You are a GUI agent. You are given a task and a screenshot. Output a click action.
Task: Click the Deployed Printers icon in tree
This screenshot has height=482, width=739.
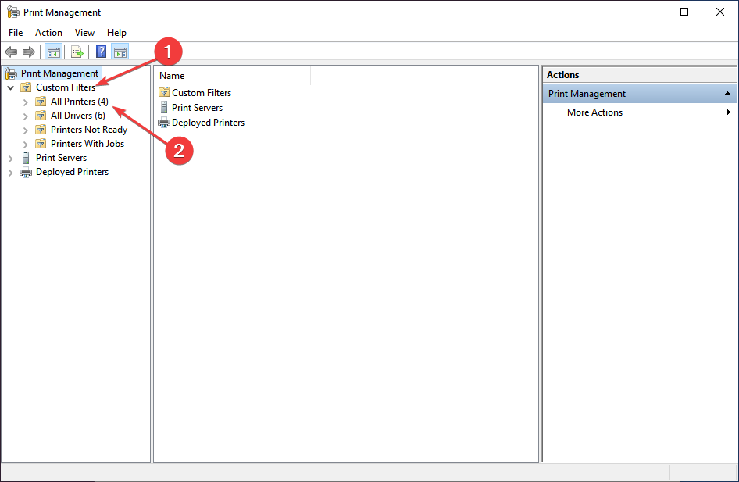26,173
